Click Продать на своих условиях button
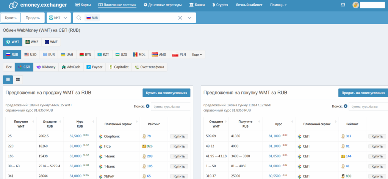 point(363,93)
